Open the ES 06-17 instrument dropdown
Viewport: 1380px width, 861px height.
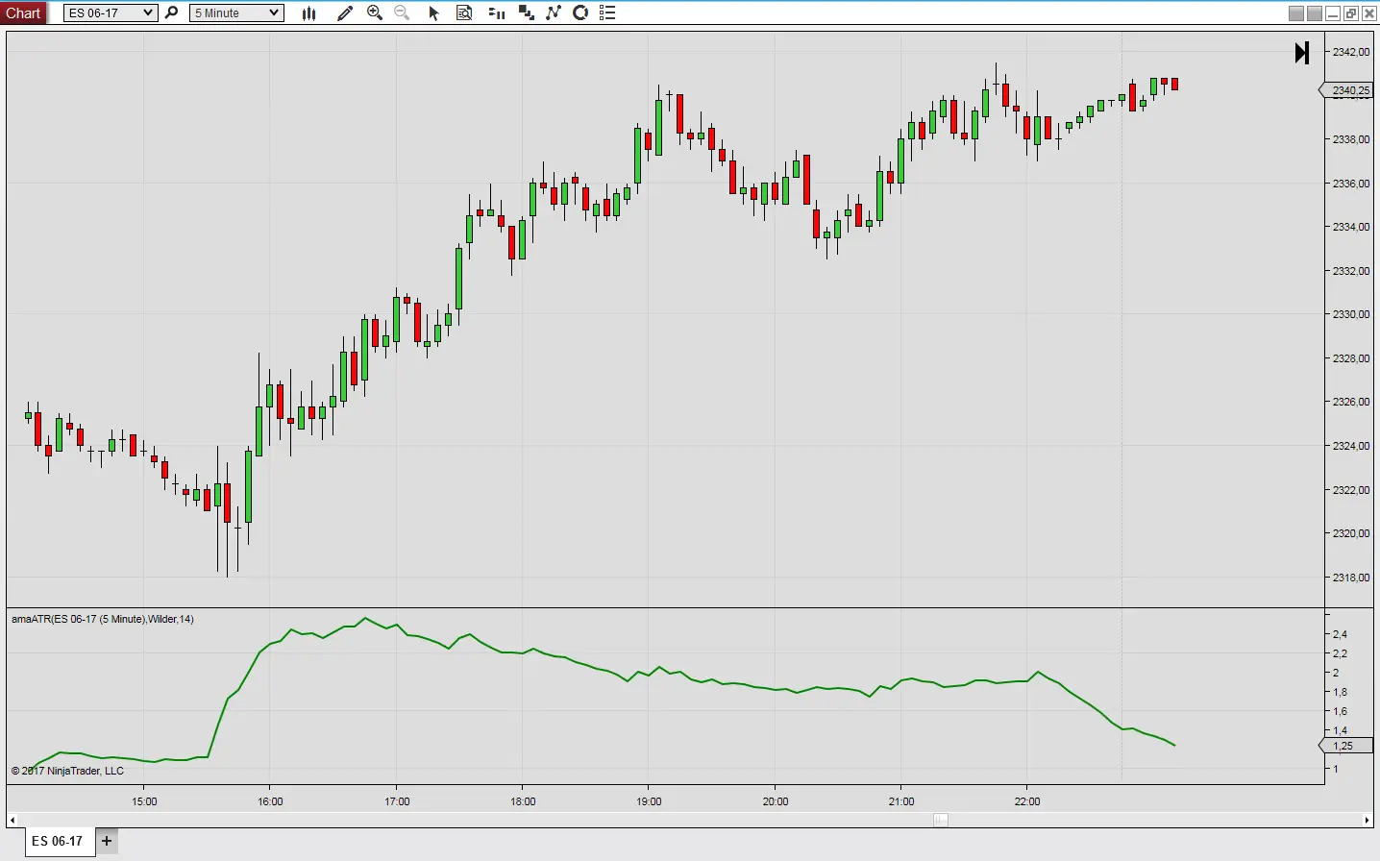pos(110,12)
